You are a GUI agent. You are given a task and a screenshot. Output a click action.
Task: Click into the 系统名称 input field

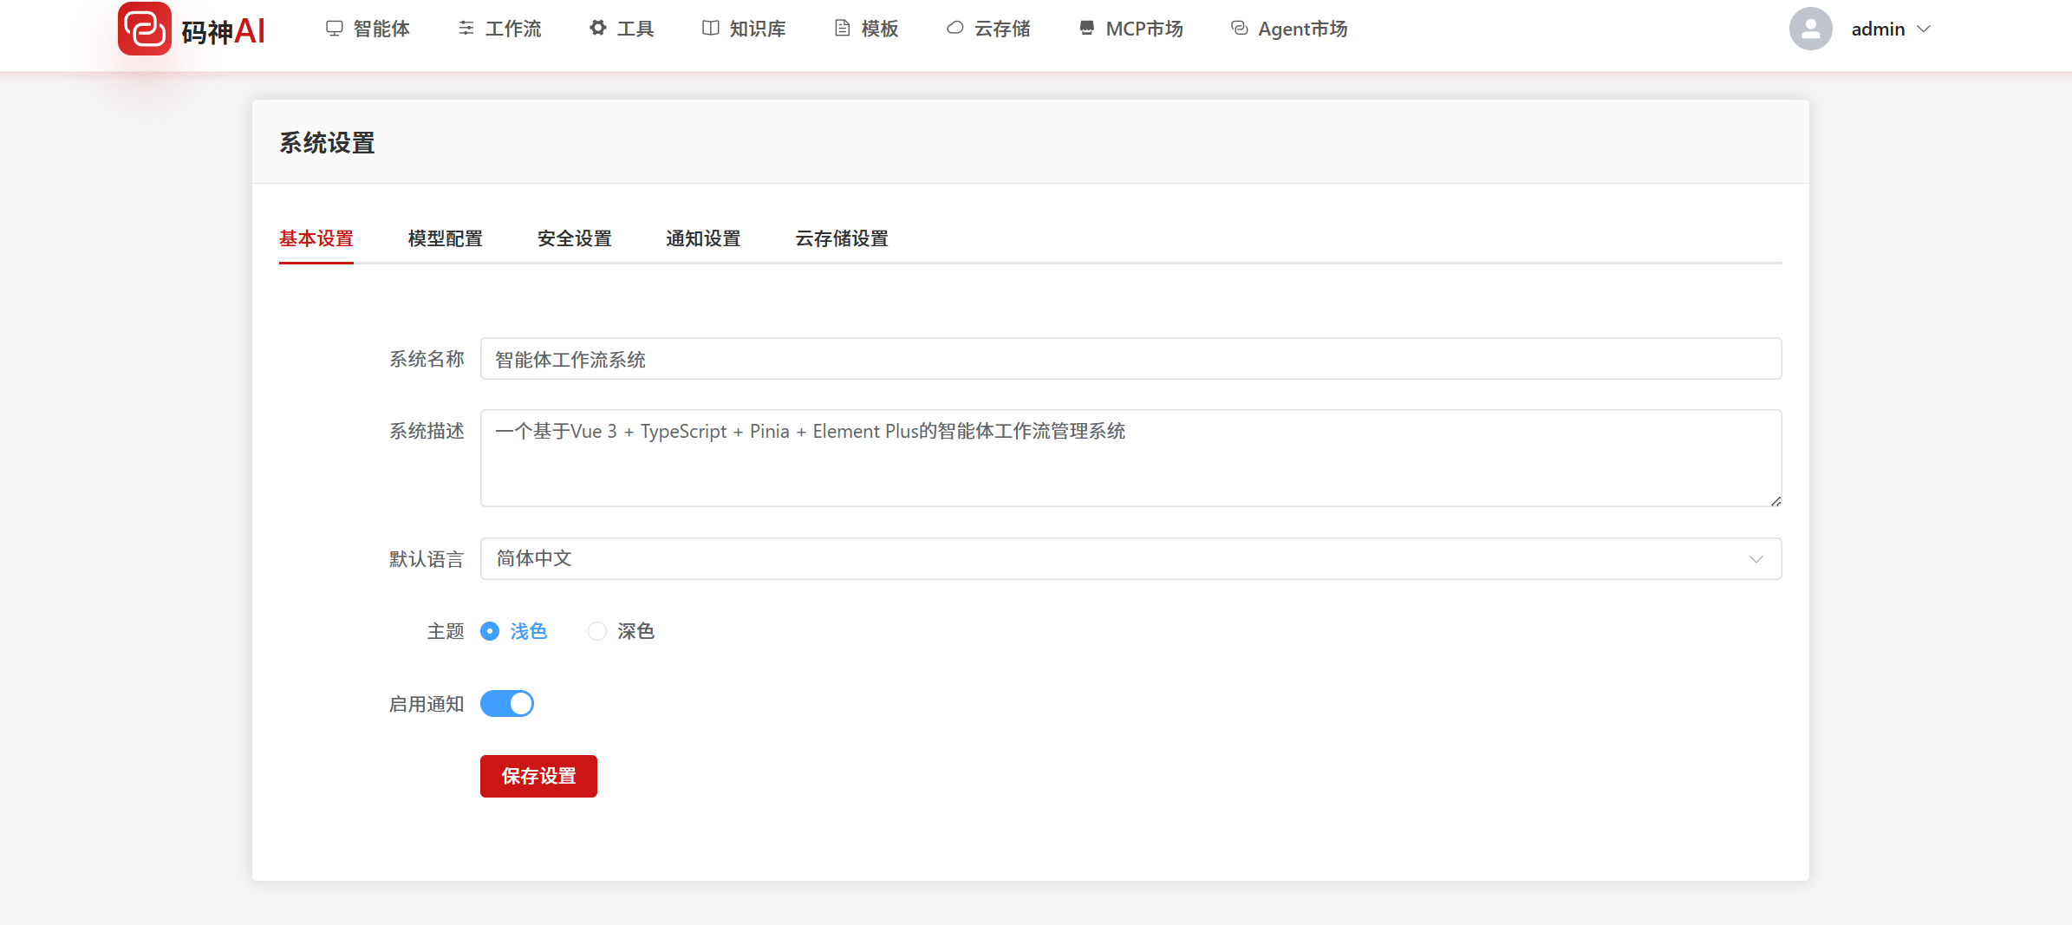click(1130, 359)
